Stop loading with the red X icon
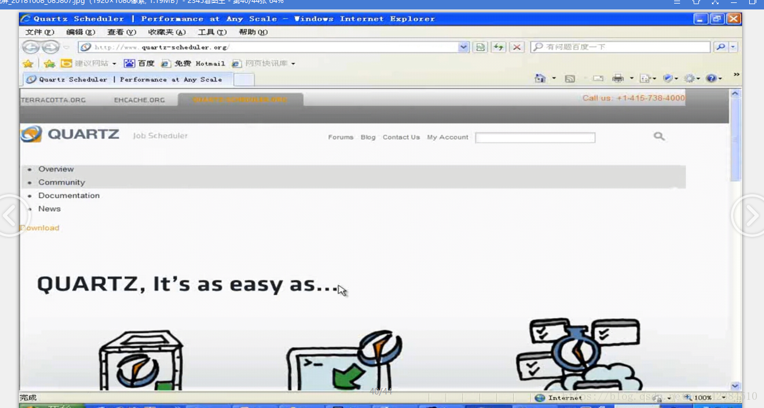Screen dimensions: 764x408 (x=517, y=47)
